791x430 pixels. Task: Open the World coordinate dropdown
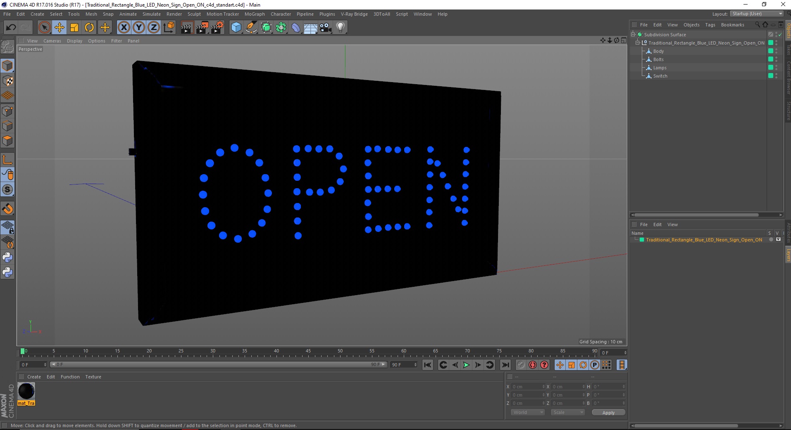528,412
